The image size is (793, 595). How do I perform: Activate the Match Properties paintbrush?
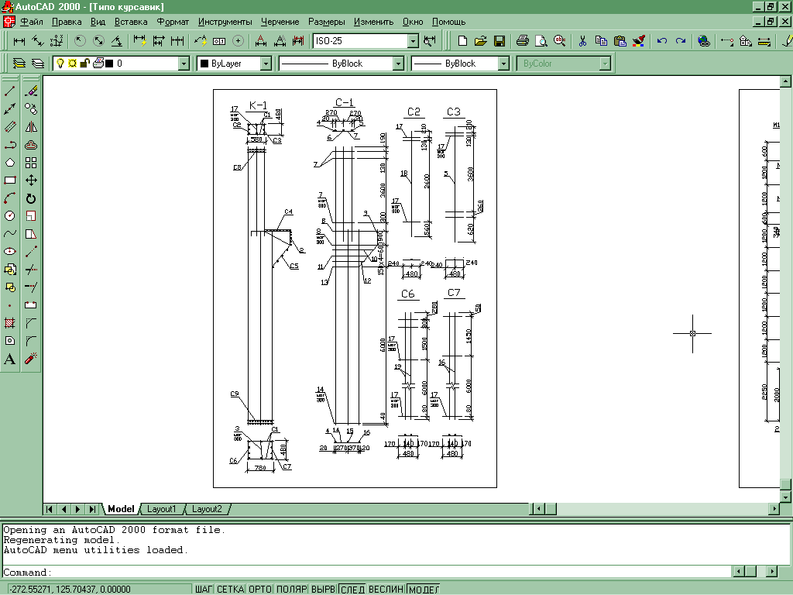coord(638,40)
